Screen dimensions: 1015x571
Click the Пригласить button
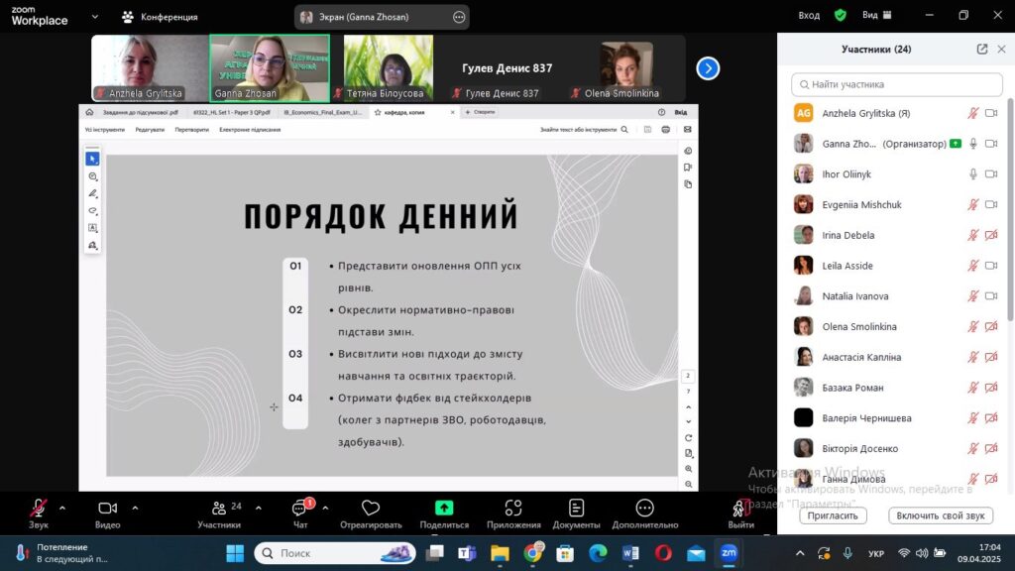click(x=833, y=515)
